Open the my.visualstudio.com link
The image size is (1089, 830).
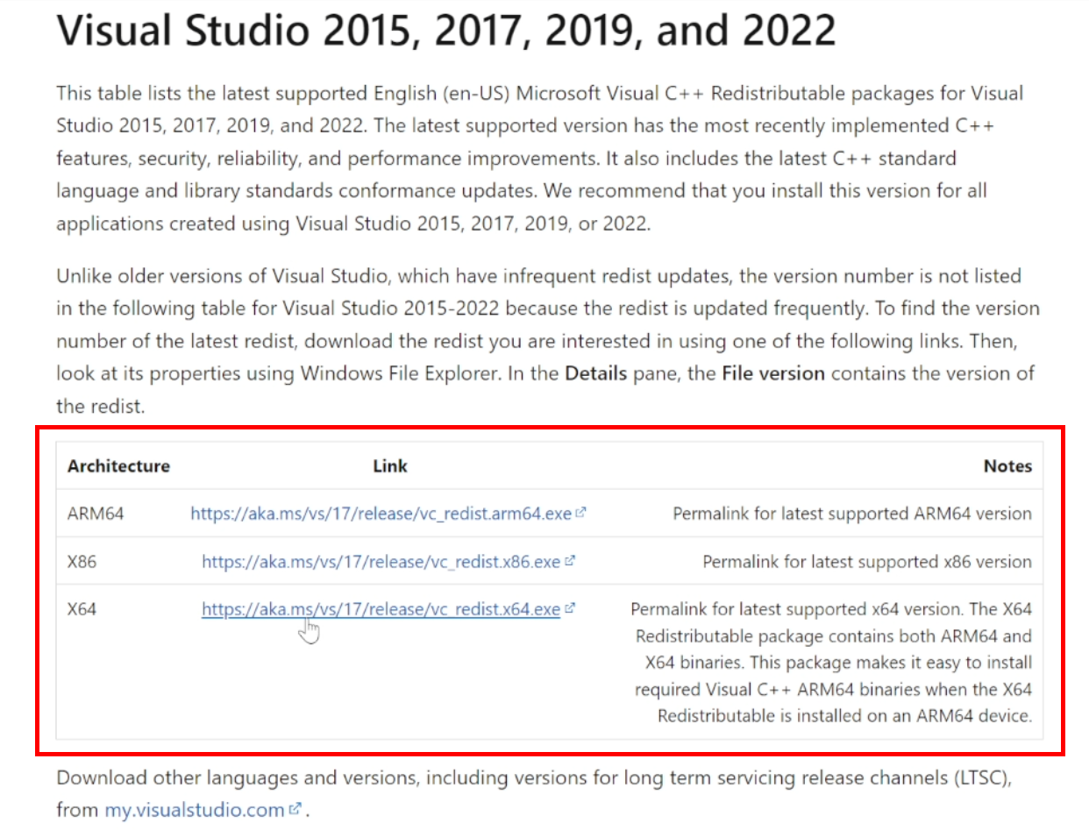[195, 810]
